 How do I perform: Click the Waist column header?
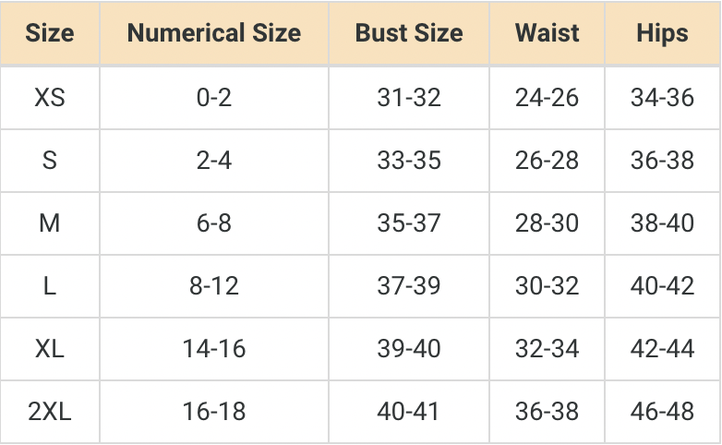[x=548, y=34]
